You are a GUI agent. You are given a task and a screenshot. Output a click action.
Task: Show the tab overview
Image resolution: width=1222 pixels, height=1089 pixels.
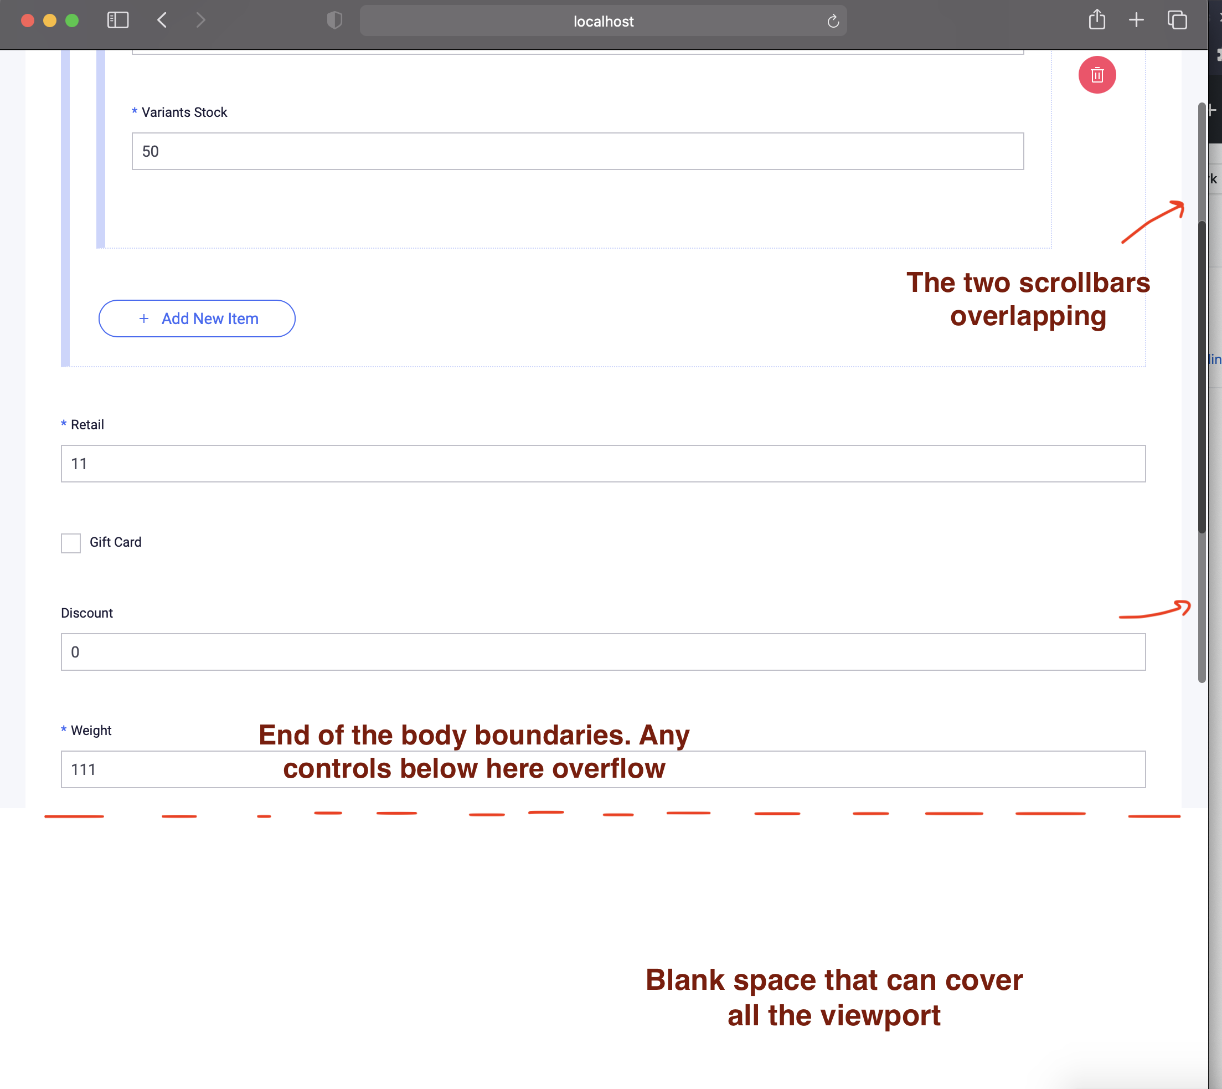pos(1178,20)
